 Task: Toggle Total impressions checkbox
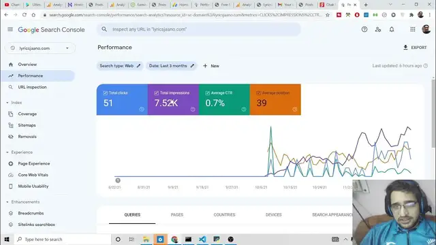(x=156, y=93)
